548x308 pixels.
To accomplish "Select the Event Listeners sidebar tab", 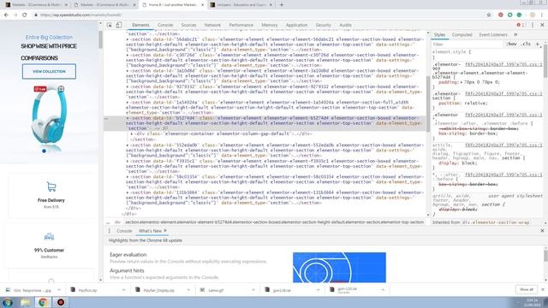I will (x=493, y=35).
